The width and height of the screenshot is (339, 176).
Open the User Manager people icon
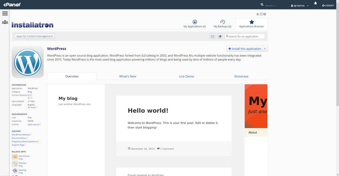click(5, 22)
